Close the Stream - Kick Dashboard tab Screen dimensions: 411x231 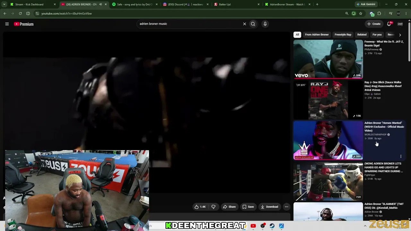coord(55,4)
